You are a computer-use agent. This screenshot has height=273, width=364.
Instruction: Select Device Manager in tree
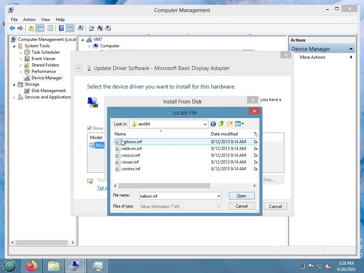pyautogui.click(x=47, y=78)
